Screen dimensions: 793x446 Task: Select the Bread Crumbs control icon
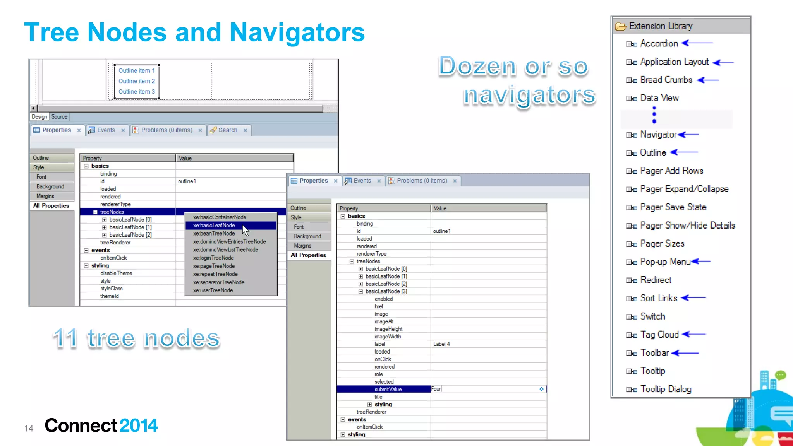pos(632,80)
